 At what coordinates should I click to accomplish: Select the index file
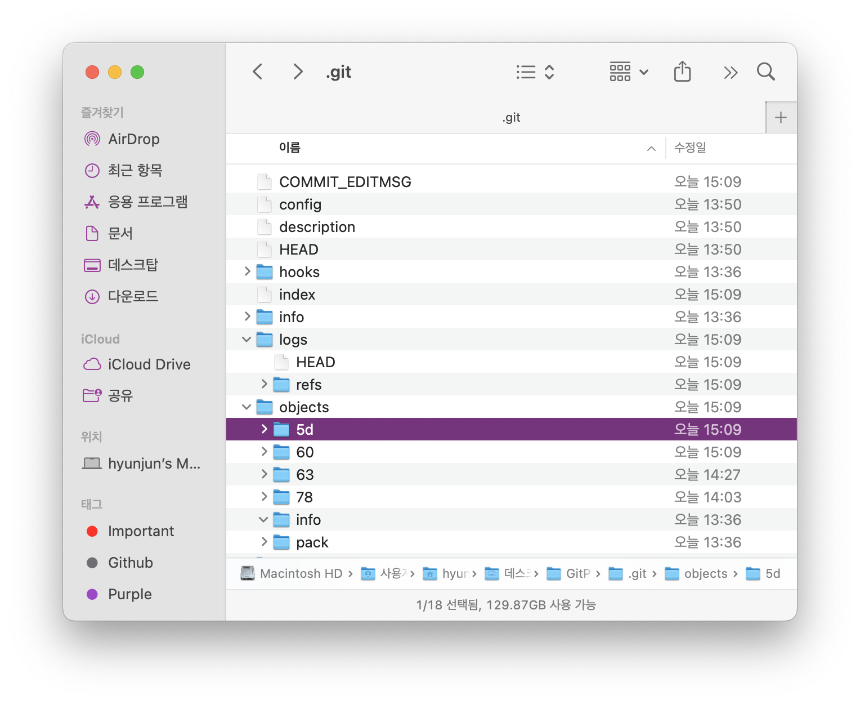[512, 294]
